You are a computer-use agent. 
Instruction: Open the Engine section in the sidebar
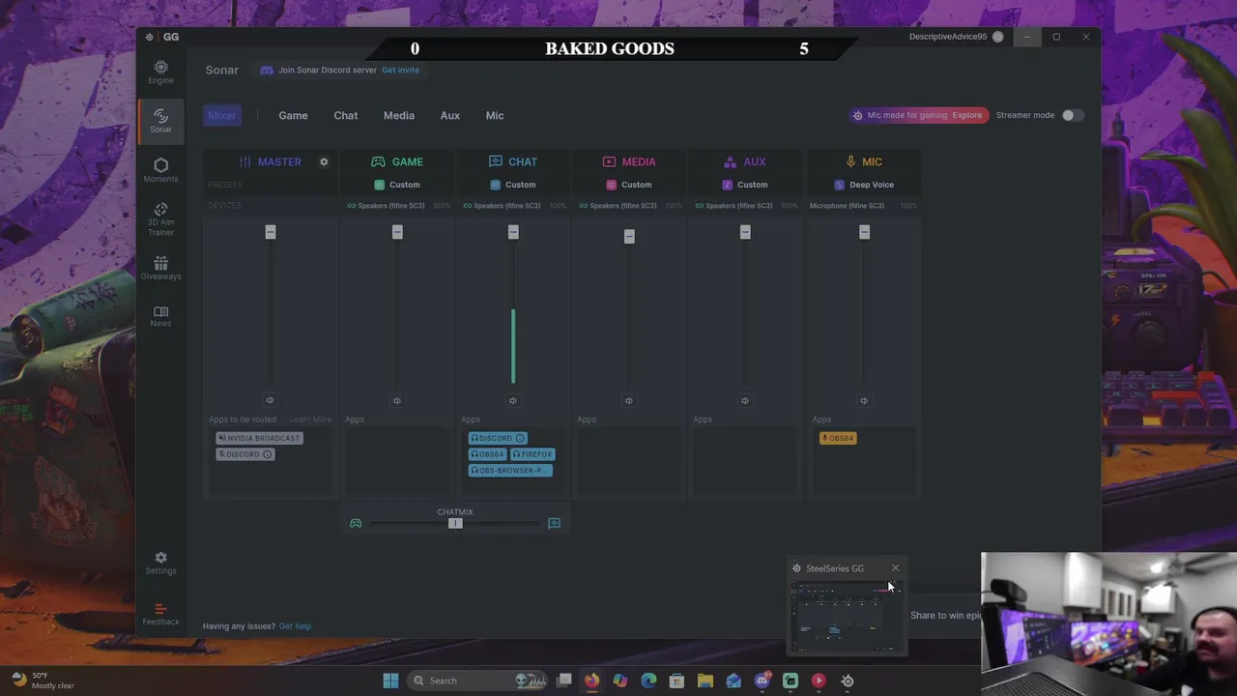point(160,72)
